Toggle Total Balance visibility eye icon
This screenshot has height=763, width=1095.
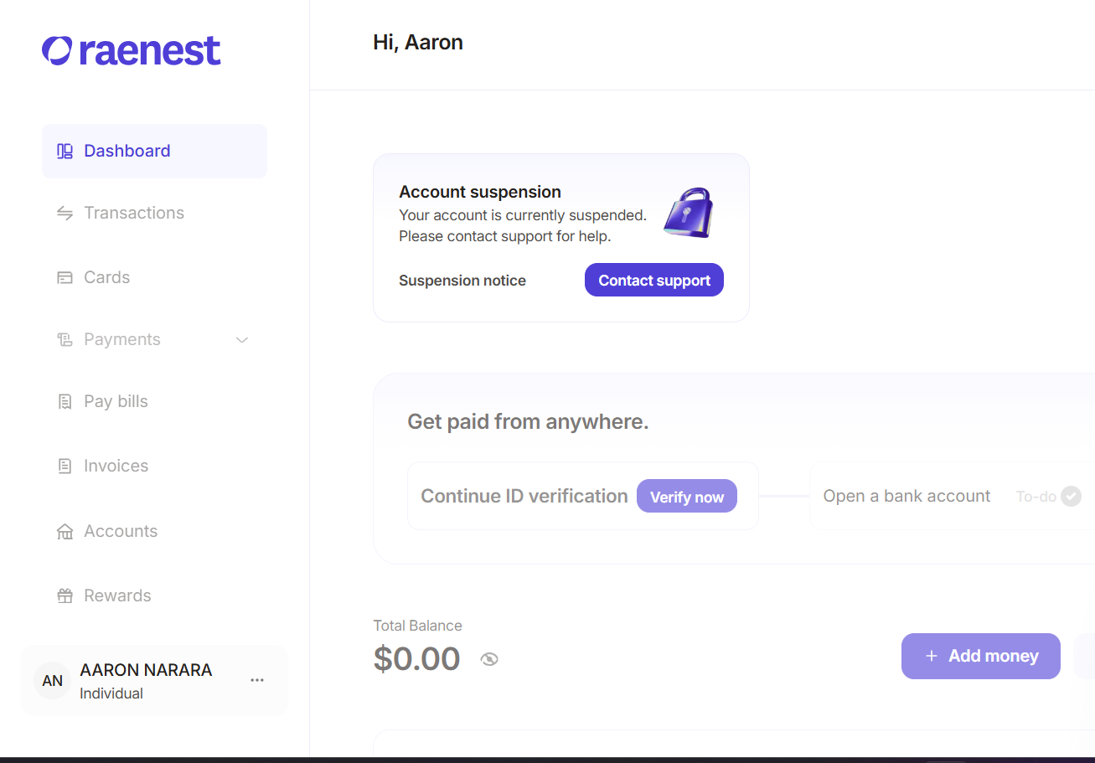(x=489, y=660)
